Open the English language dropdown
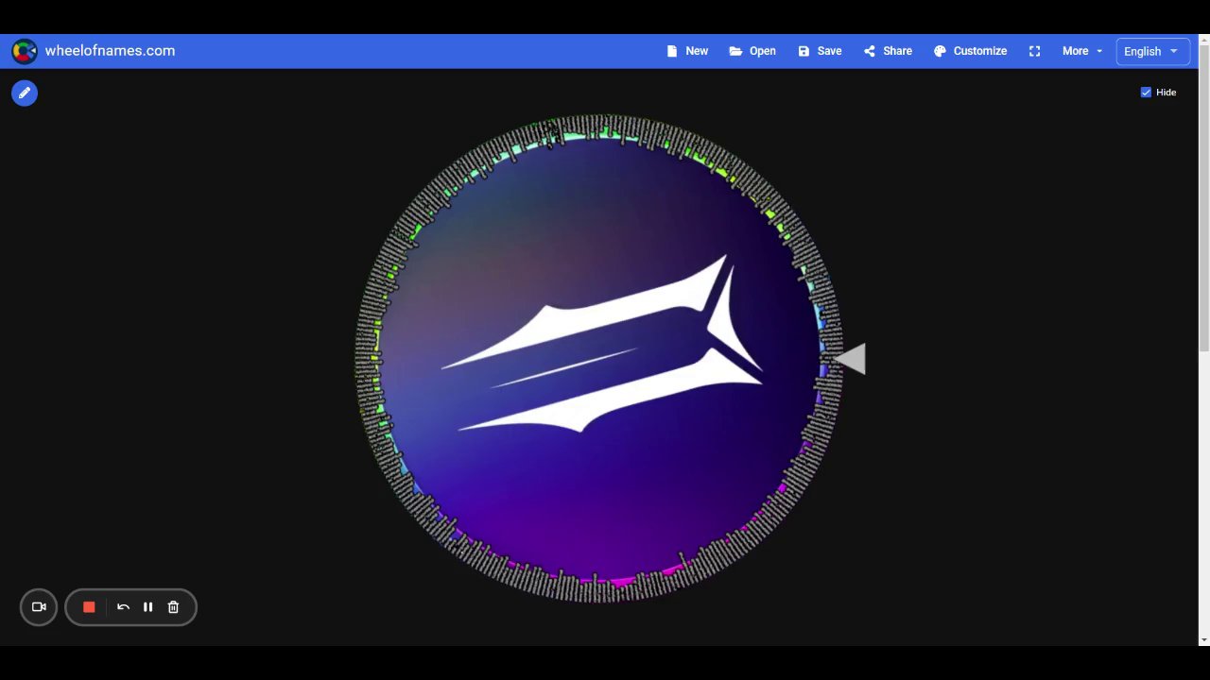1210x680 pixels. [1151, 51]
